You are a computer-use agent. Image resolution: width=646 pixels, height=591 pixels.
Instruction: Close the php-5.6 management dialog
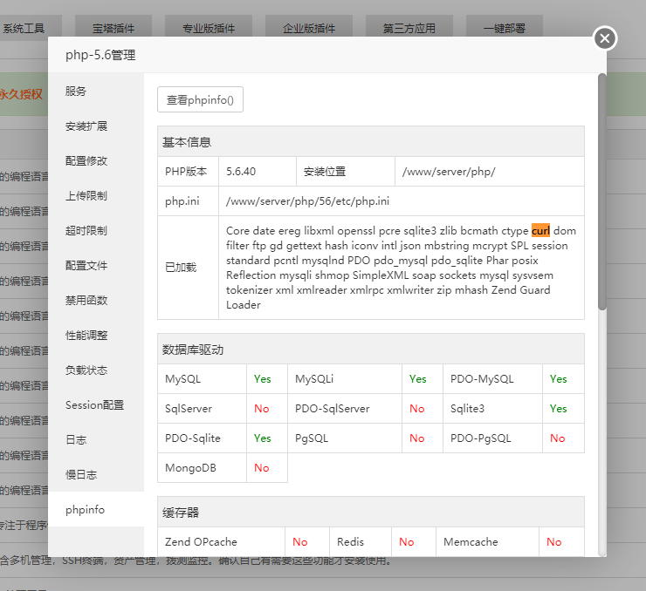605,38
